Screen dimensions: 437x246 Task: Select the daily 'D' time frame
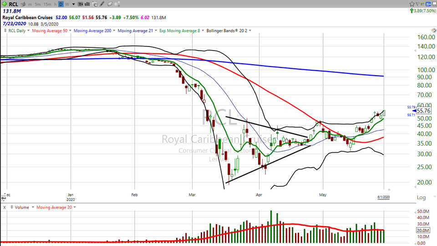tap(61, 4)
